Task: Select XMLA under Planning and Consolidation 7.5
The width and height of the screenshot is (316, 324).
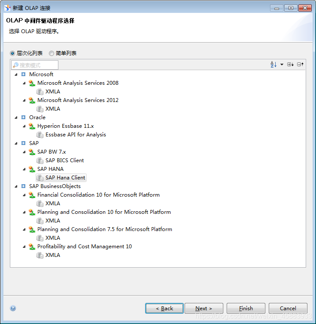Action: (53, 238)
